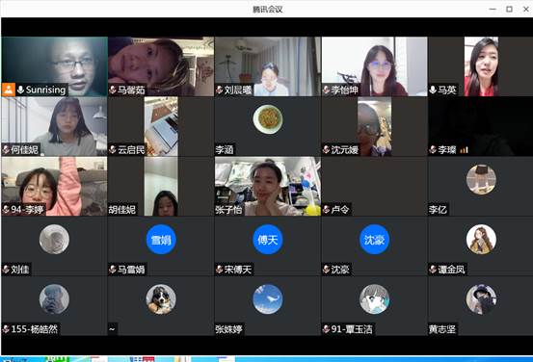Screen dimensions: 533x362
Task: Select 94-李婷's video tile
Action: click(x=54, y=186)
